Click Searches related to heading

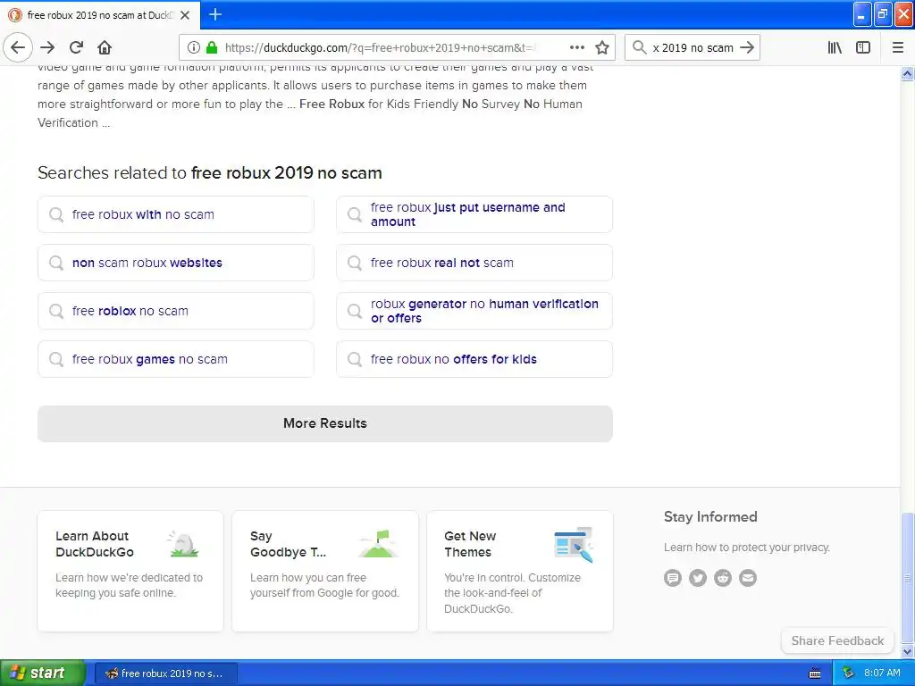click(x=210, y=173)
